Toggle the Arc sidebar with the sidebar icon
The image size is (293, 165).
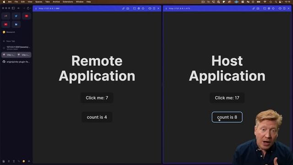(13, 8)
